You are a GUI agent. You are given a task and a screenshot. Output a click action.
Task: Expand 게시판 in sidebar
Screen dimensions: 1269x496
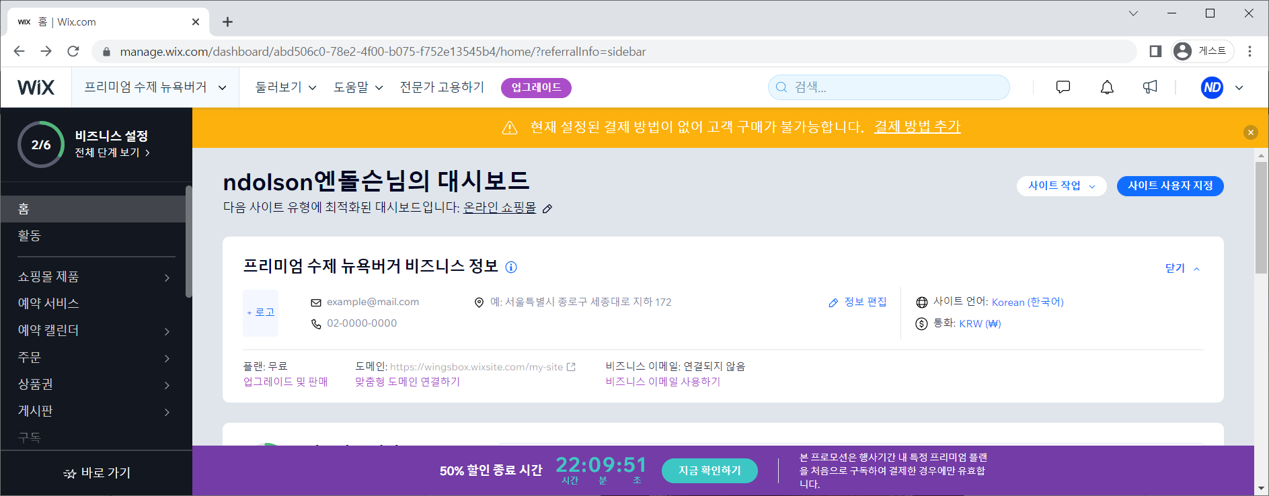[167, 412]
